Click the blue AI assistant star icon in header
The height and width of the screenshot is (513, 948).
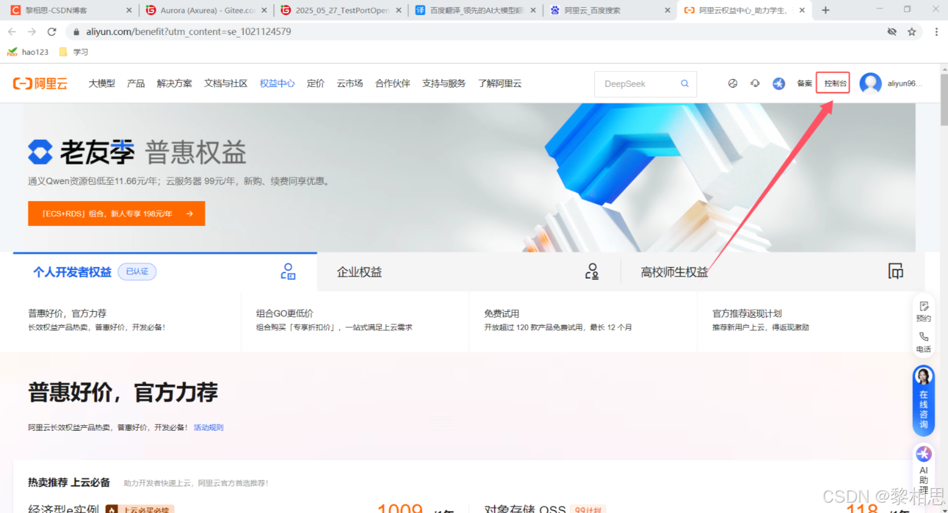(x=779, y=83)
